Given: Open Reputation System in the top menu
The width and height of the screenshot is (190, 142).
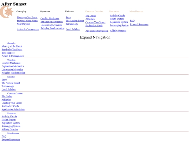Looking at the screenshot, I should coord(119,22).
